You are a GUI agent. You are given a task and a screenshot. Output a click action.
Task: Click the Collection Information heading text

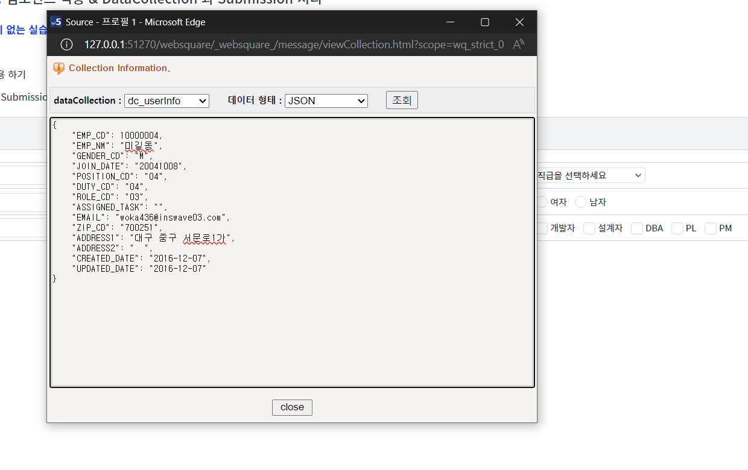coord(119,68)
